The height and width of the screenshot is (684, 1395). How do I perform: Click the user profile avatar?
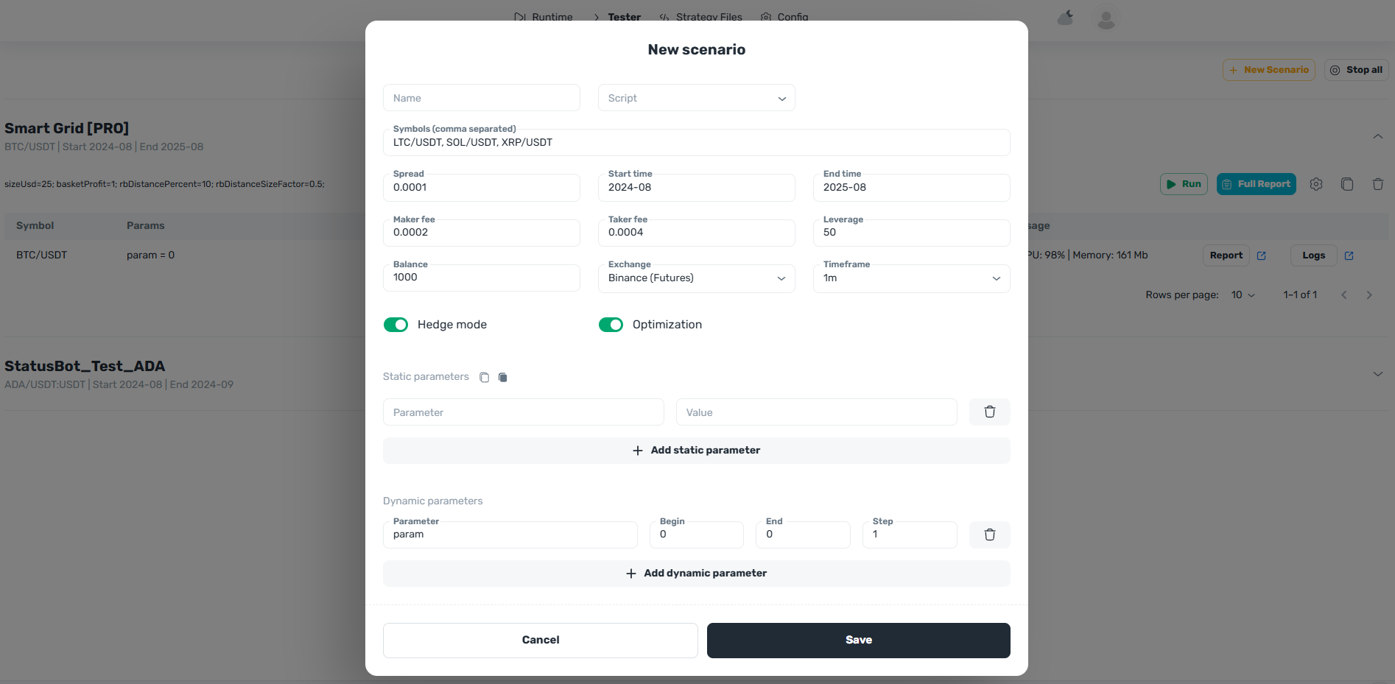(x=1106, y=18)
